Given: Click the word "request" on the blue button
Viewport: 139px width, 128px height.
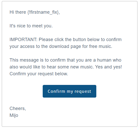Looking at the screenshot, I should point(83,92).
